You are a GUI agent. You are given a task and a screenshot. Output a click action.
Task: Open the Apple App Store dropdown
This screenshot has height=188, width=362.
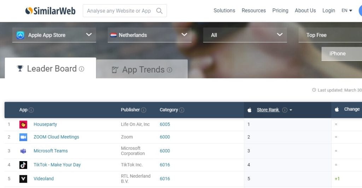click(x=54, y=35)
